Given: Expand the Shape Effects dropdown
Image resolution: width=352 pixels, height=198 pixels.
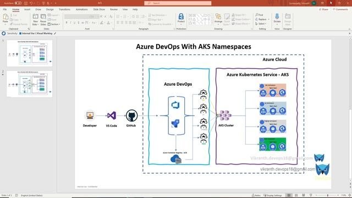Looking at the screenshot, I should [240, 24].
